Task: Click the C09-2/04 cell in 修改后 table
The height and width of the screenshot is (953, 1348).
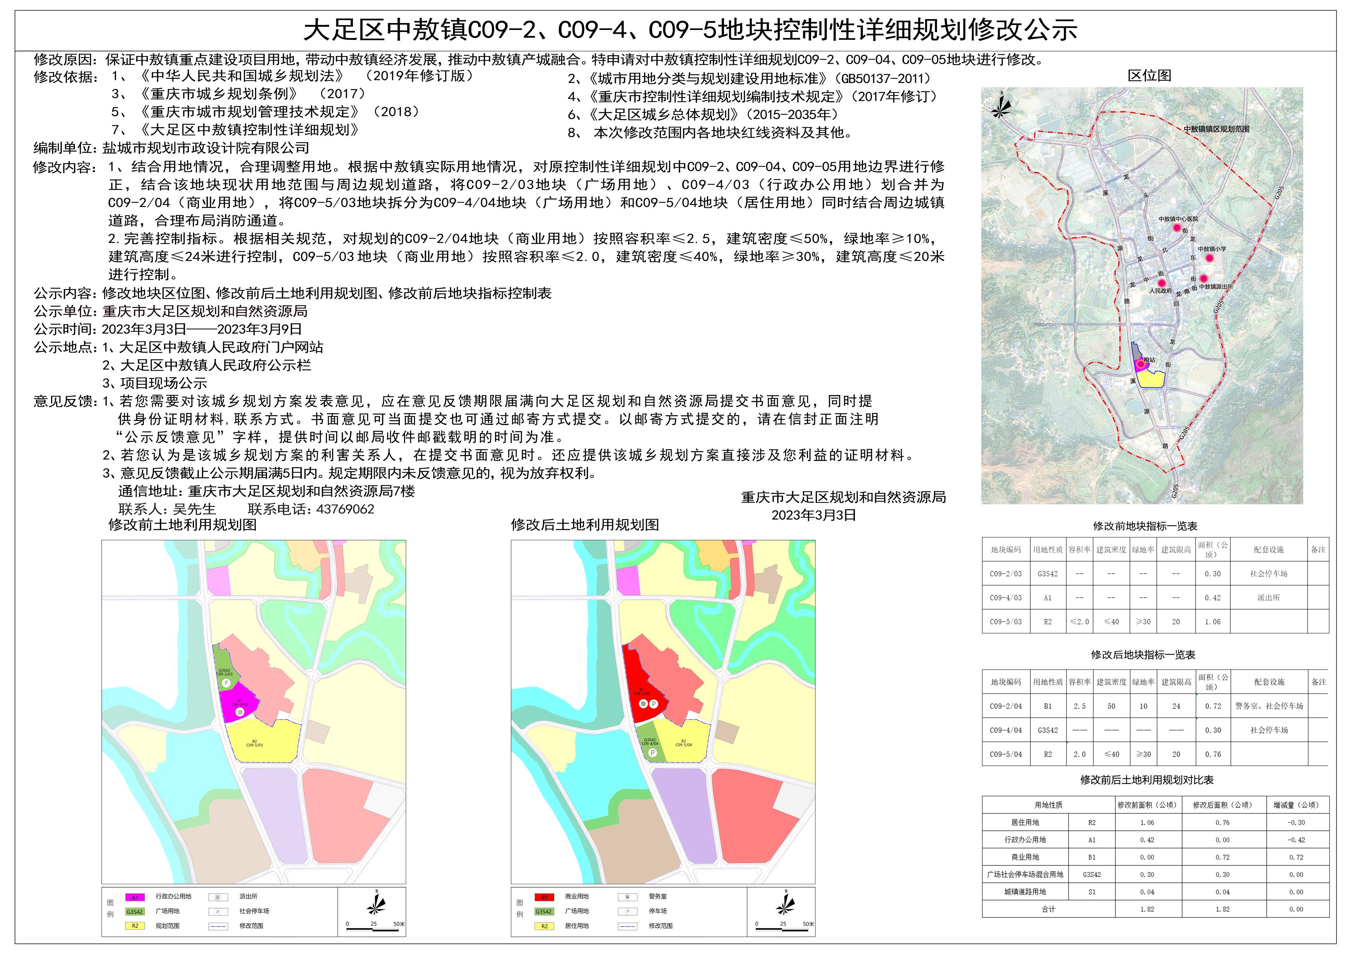Action: point(1006,706)
